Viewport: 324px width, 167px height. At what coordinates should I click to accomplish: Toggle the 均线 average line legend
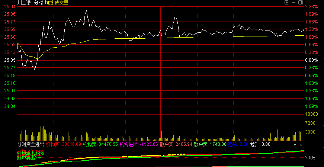tap(49, 3)
